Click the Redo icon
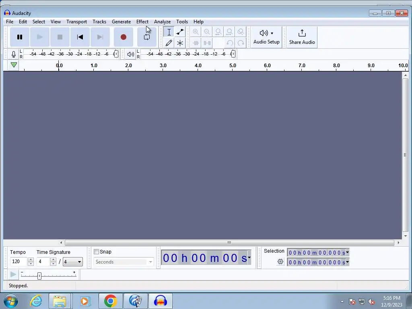412x309 pixels. 241,43
